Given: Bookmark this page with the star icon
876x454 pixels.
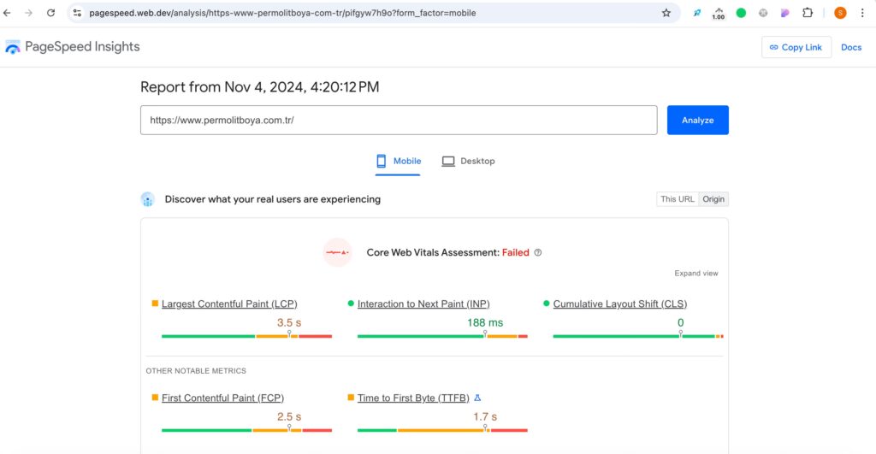Looking at the screenshot, I should pos(666,13).
